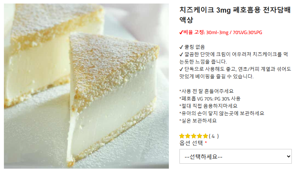Viewport: 302px width, 176px height.
Task: Click the first yellow rating star
Action: pyautogui.click(x=182, y=136)
